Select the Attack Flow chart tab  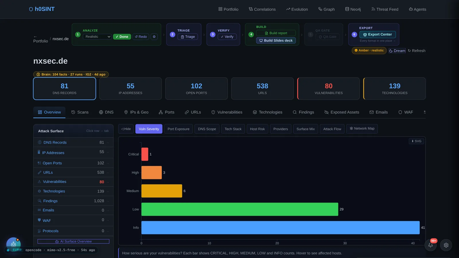(x=332, y=129)
